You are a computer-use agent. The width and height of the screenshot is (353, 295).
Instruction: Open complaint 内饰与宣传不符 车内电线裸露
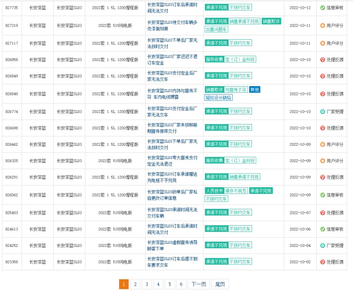pyautogui.click(x=173, y=94)
